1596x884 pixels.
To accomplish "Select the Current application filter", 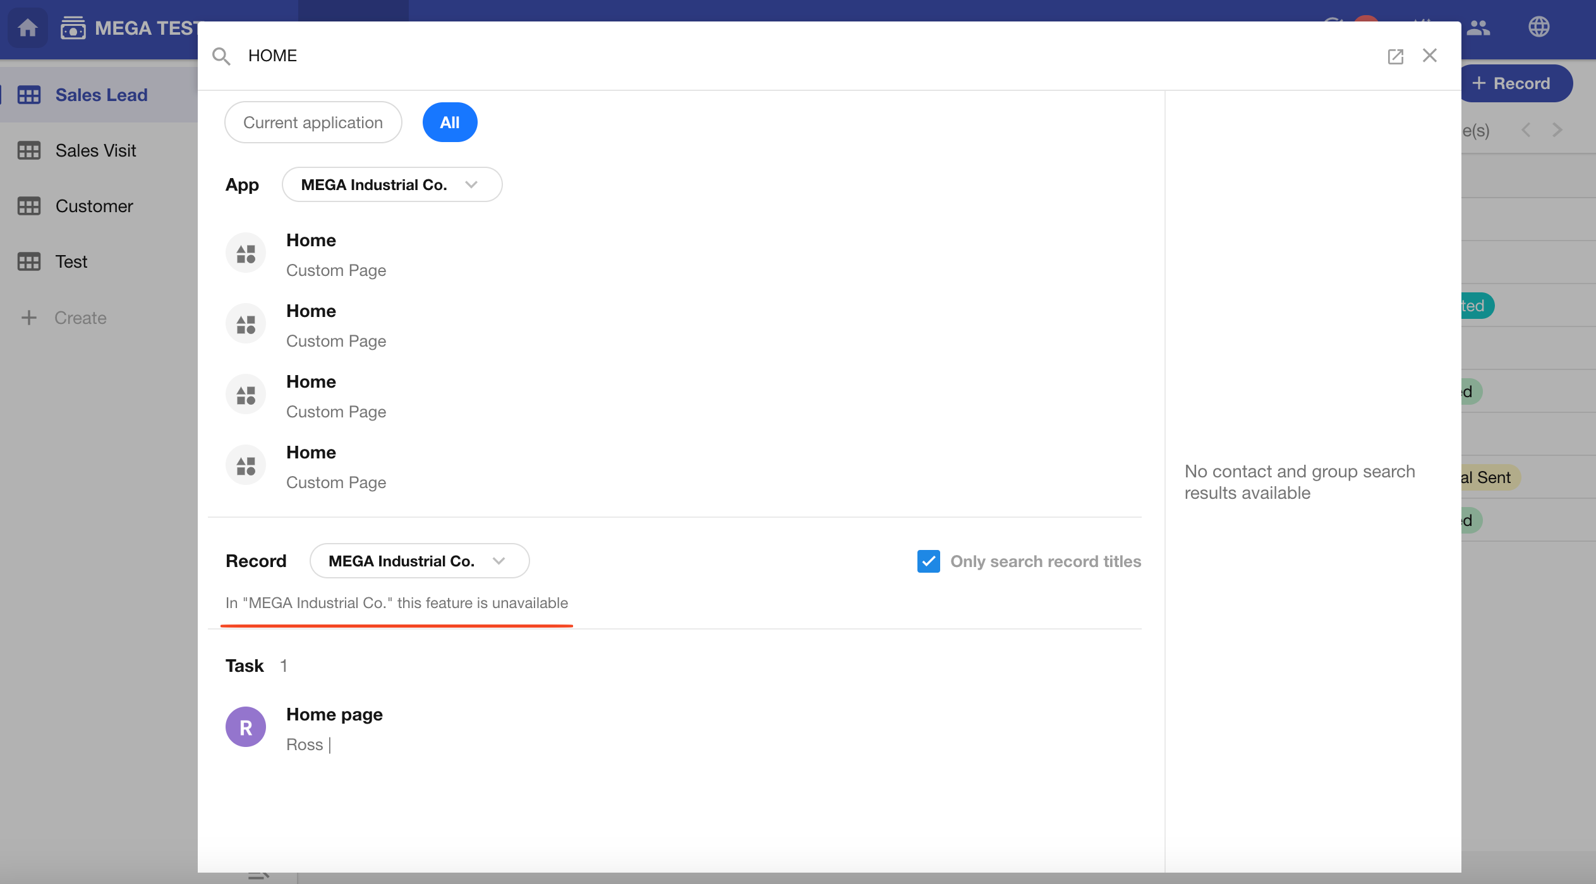I will point(313,122).
